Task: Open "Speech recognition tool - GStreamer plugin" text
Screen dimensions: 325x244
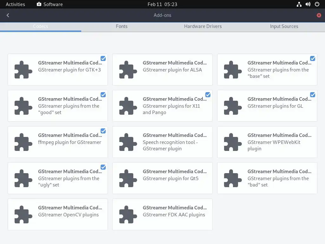Action: [170, 146]
